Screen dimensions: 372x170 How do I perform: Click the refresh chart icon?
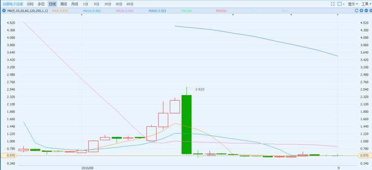click(x=356, y=10)
